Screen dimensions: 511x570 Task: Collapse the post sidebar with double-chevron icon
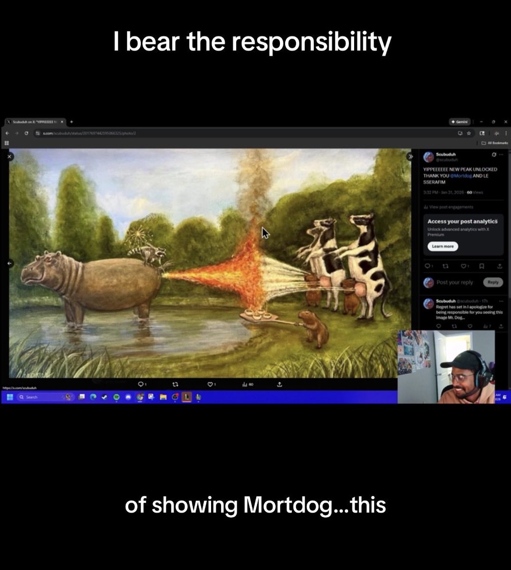point(410,156)
